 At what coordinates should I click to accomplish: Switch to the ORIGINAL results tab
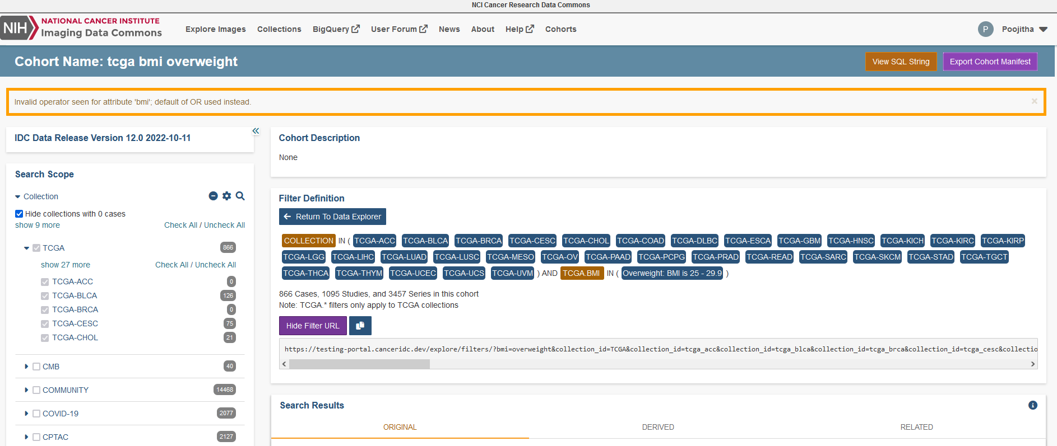click(400, 427)
